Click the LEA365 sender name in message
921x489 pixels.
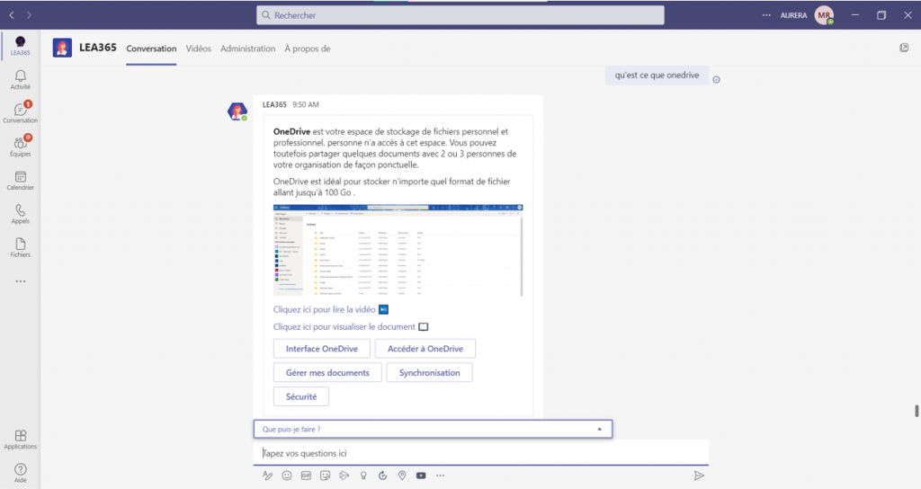[274, 104]
